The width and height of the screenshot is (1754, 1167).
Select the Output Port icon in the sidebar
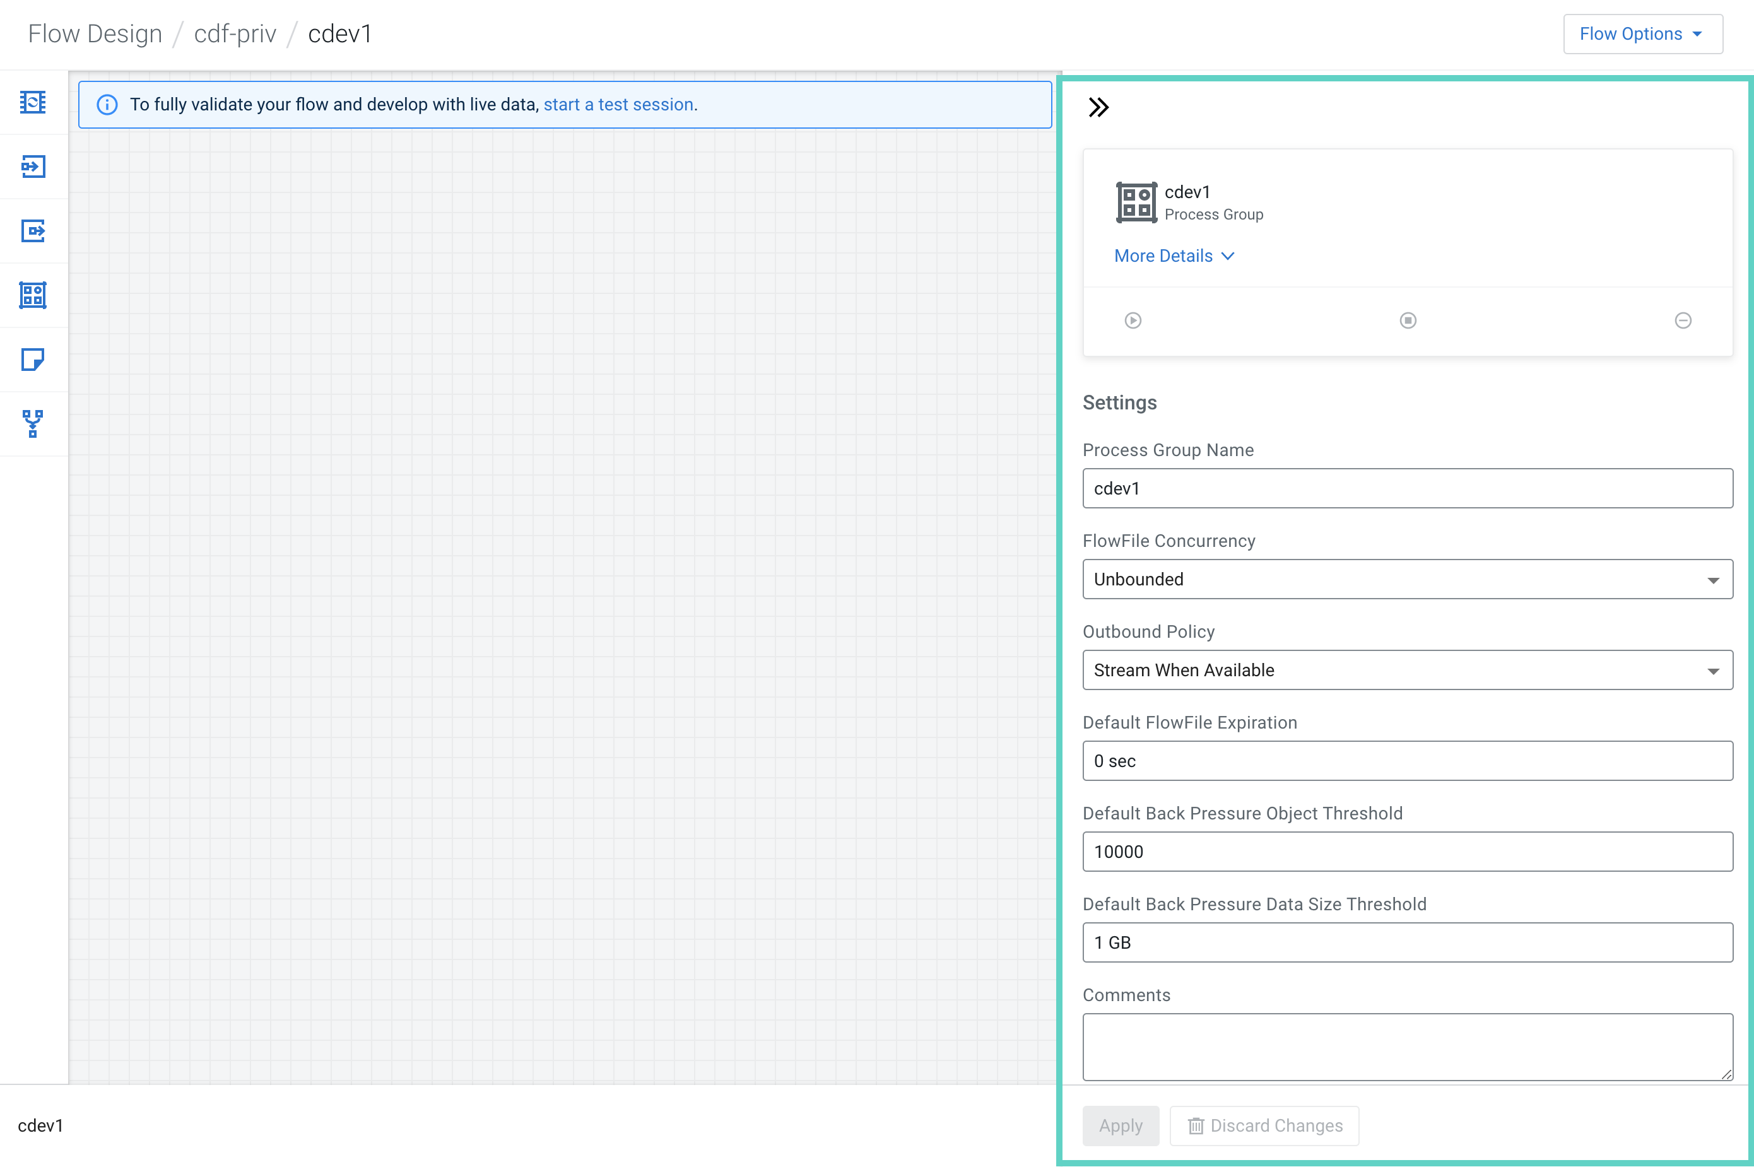coord(33,231)
